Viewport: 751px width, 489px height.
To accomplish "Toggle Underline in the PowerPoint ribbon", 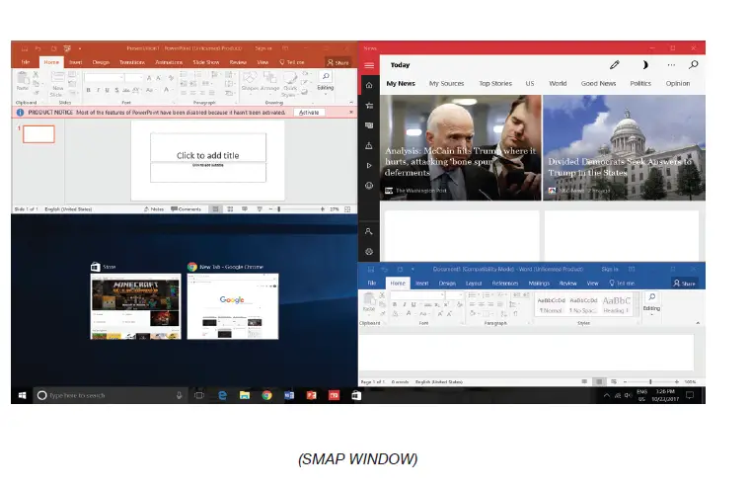I will pyautogui.click(x=107, y=90).
